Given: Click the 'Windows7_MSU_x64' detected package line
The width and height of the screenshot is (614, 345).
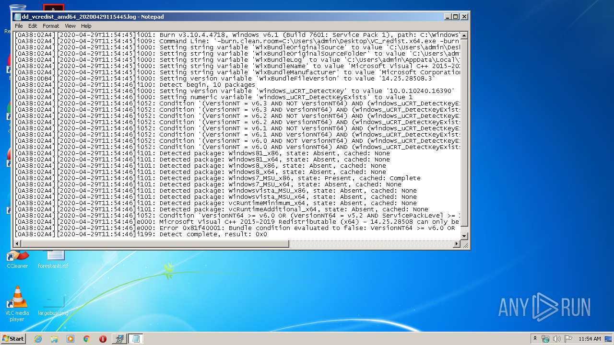Looking at the screenshot, I should pos(208,184).
